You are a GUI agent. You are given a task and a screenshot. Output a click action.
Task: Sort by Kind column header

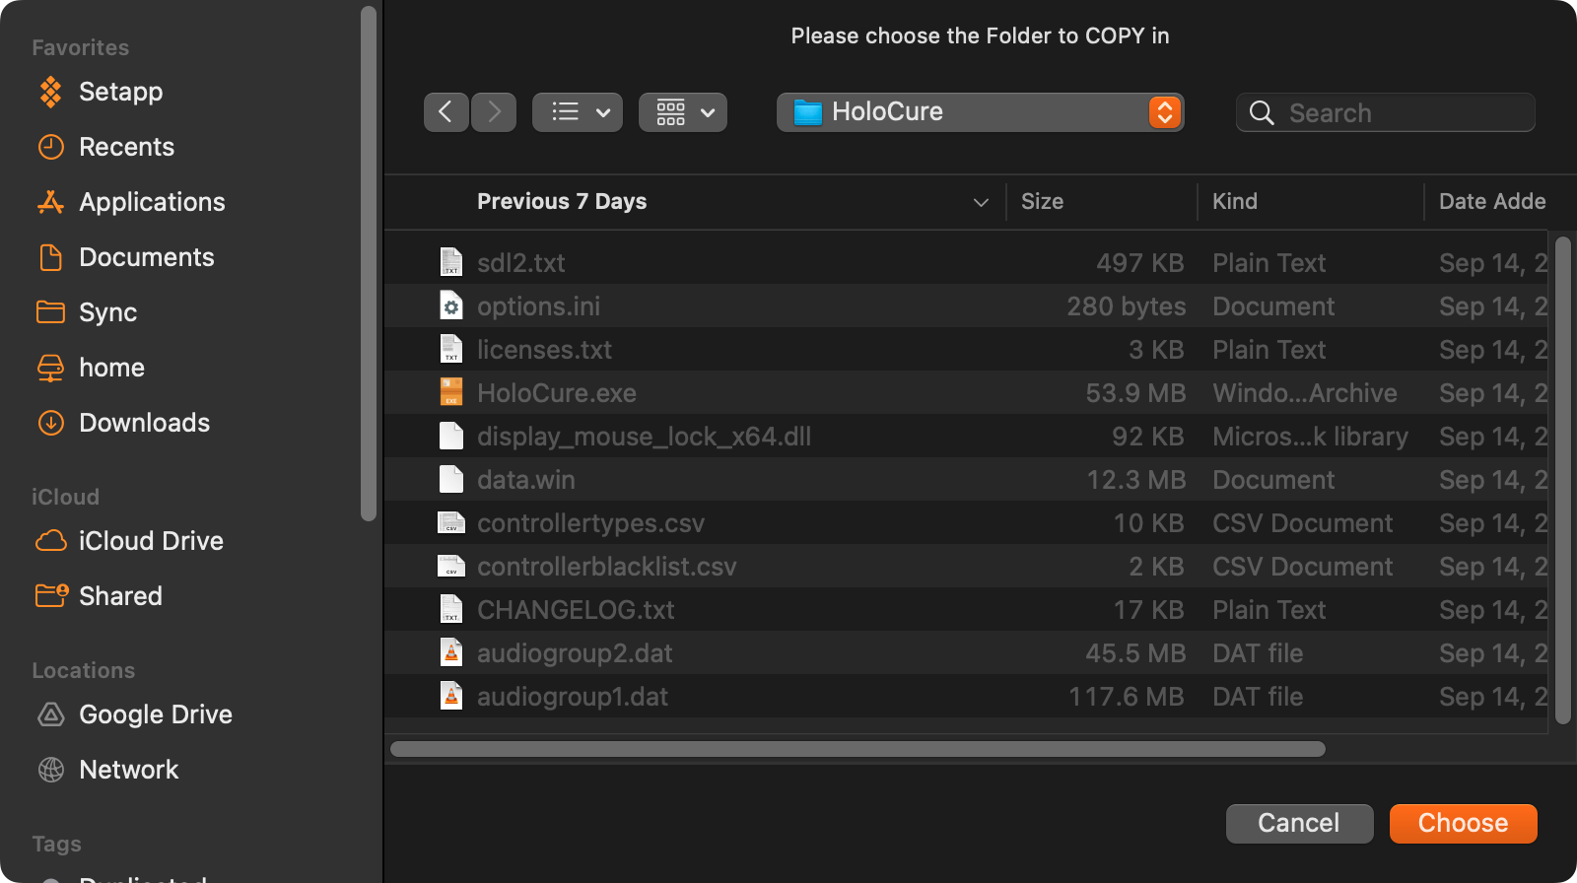click(1234, 201)
